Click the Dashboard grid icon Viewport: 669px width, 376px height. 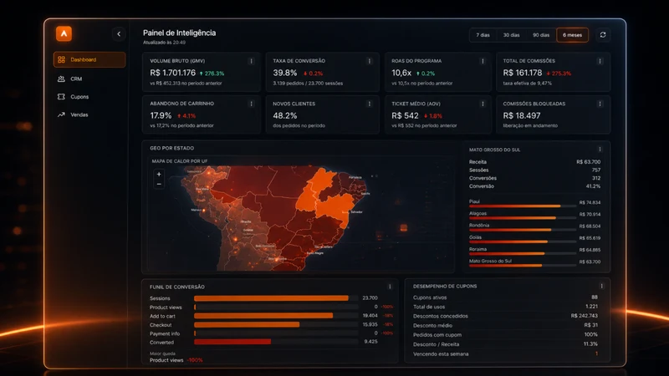61,59
